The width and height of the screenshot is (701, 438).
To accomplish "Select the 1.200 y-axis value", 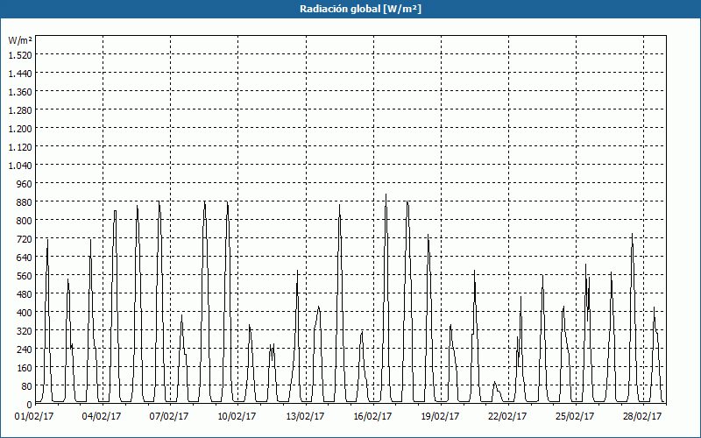I will coord(20,129).
